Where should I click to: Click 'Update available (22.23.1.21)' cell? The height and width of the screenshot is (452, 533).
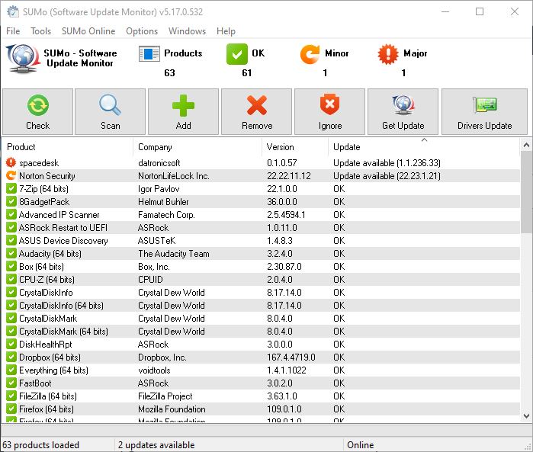[x=387, y=176]
